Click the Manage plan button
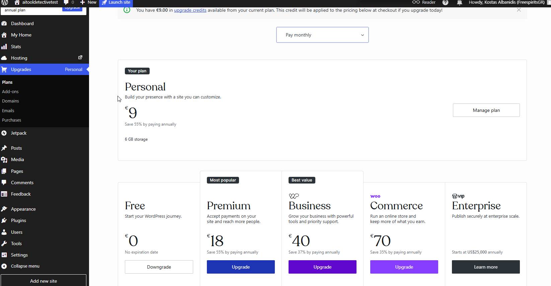The image size is (551, 286). coord(486,110)
